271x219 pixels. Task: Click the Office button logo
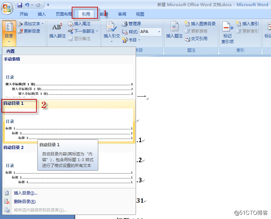pos(7,8)
